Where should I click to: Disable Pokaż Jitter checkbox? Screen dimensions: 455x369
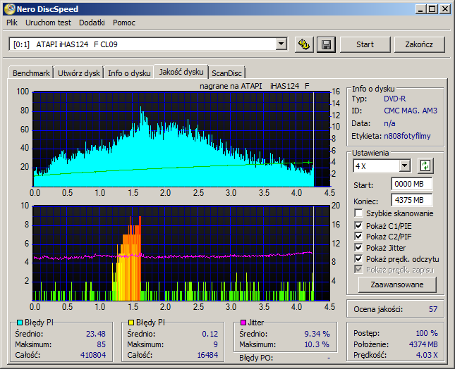click(358, 247)
